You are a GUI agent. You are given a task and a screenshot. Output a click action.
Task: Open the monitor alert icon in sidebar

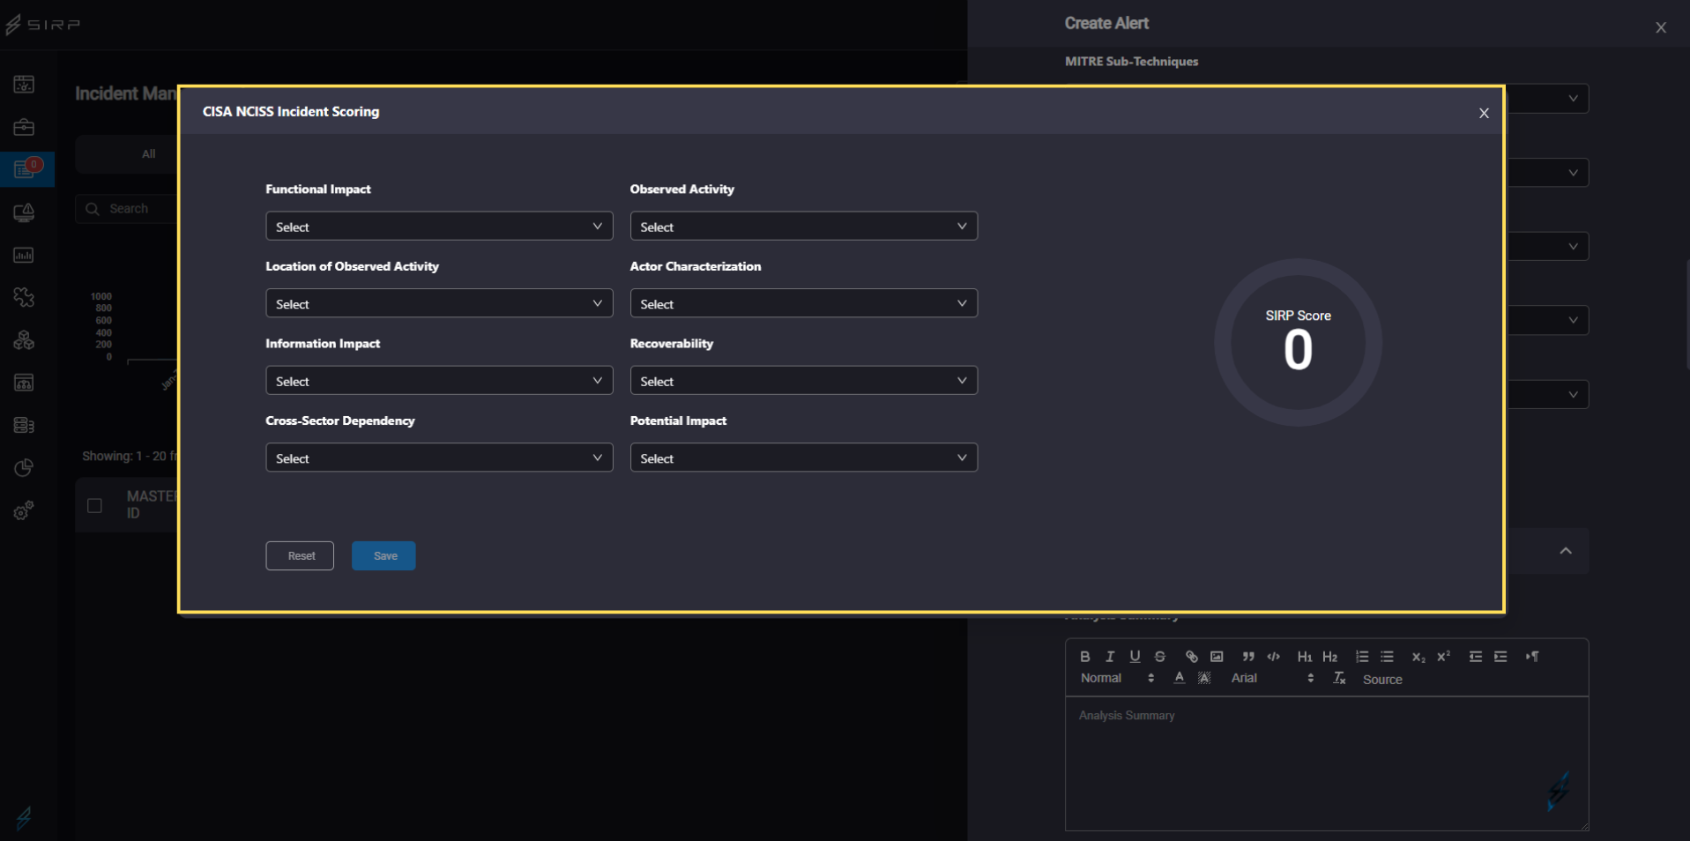click(x=24, y=212)
